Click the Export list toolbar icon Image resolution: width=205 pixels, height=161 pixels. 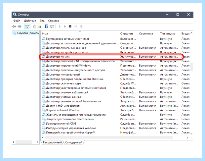(x=39, y=27)
